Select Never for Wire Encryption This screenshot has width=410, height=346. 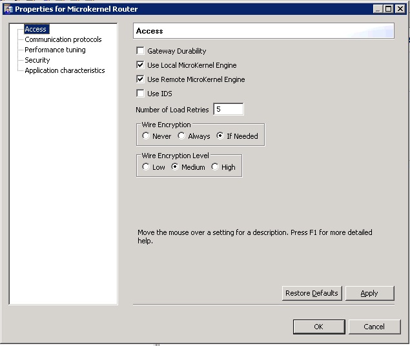[x=146, y=136]
